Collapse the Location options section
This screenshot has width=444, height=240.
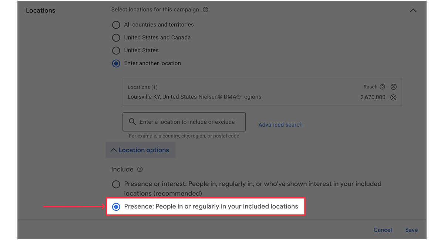point(140,150)
